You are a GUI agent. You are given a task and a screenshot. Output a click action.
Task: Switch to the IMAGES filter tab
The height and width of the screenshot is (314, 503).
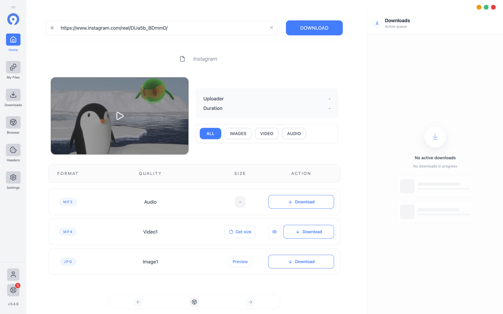(x=238, y=133)
